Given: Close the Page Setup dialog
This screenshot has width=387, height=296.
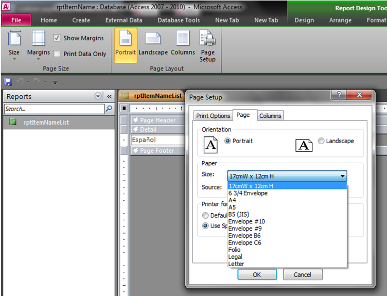Looking at the screenshot, I should (359, 95).
